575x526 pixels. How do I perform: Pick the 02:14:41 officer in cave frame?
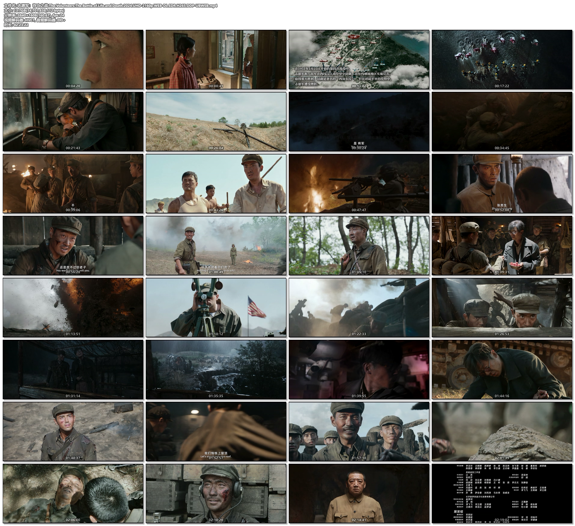[359, 494]
